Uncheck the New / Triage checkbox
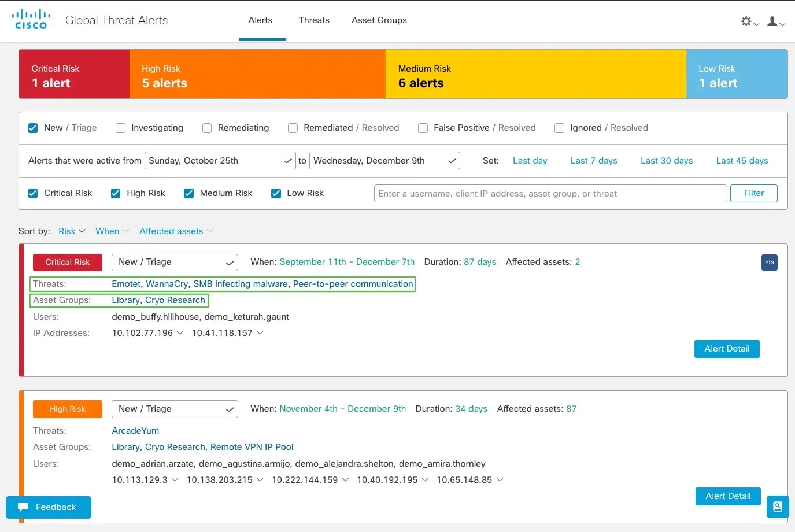The height and width of the screenshot is (532, 795). pyautogui.click(x=33, y=128)
